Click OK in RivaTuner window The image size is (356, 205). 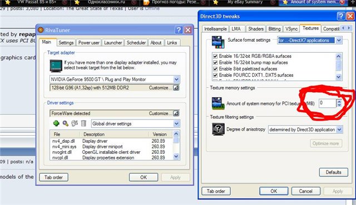point(144,177)
